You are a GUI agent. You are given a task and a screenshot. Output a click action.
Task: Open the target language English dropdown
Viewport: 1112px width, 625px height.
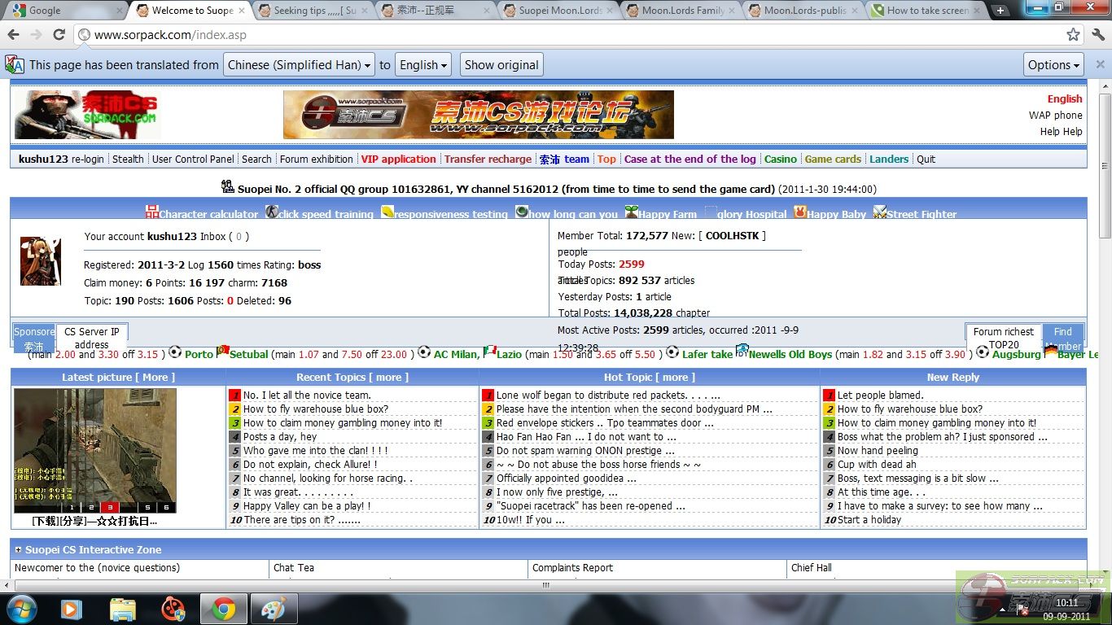click(424, 65)
